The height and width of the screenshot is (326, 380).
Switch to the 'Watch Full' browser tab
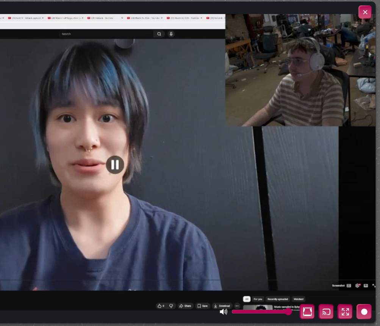66,18
